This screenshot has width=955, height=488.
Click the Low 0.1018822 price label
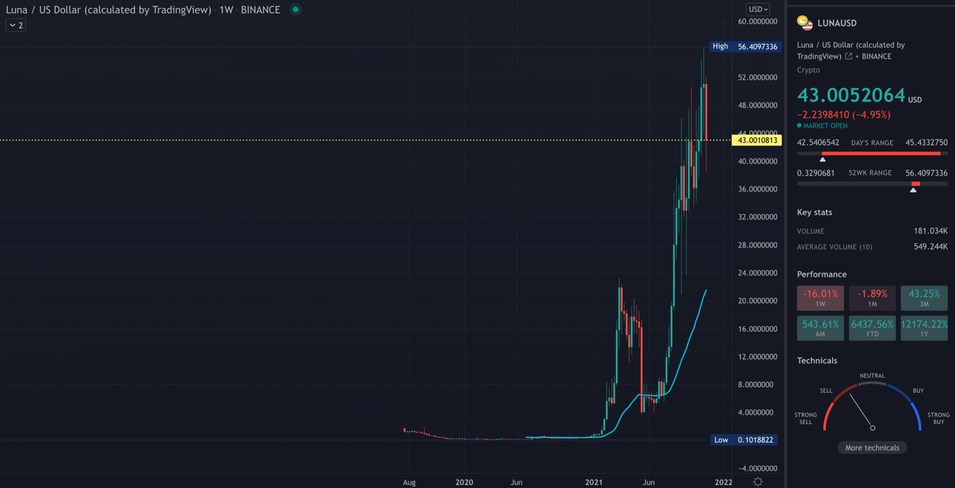click(x=746, y=440)
